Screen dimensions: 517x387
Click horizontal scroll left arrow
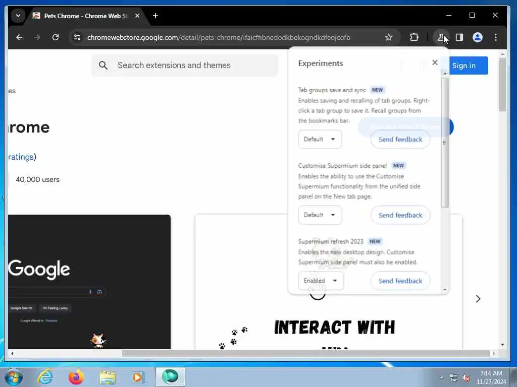pyautogui.click(x=12, y=353)
